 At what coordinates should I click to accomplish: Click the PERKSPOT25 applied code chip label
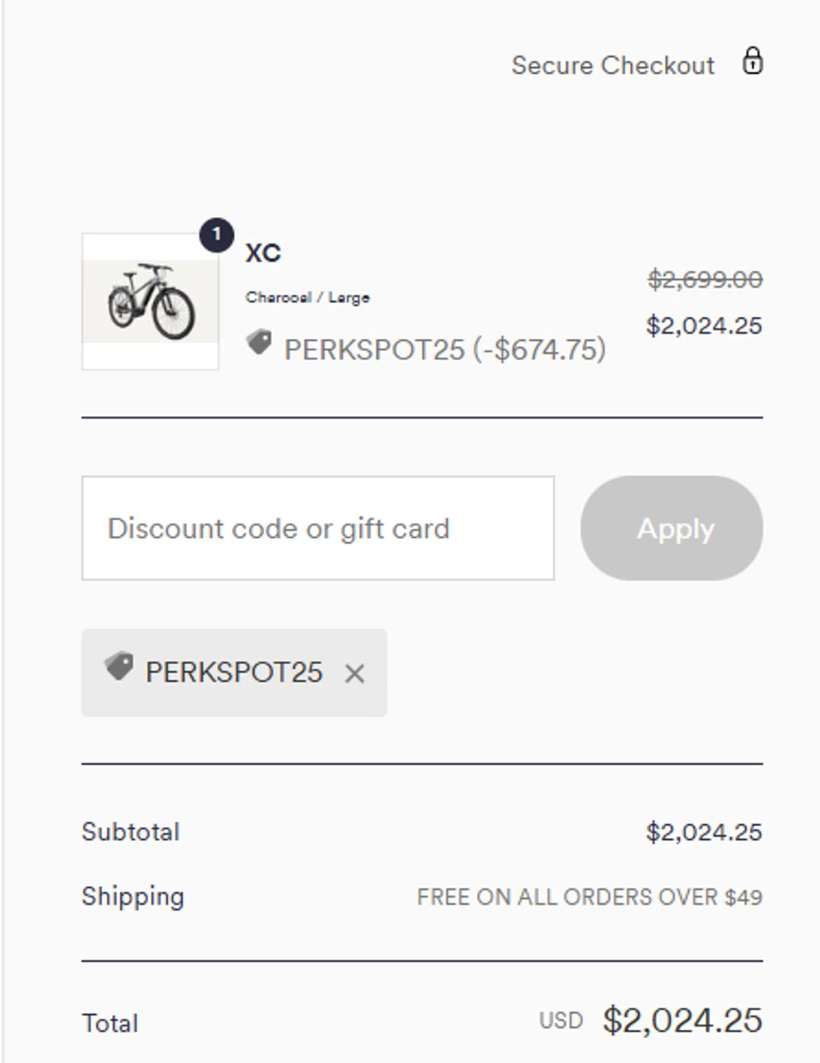pos(234,673)
